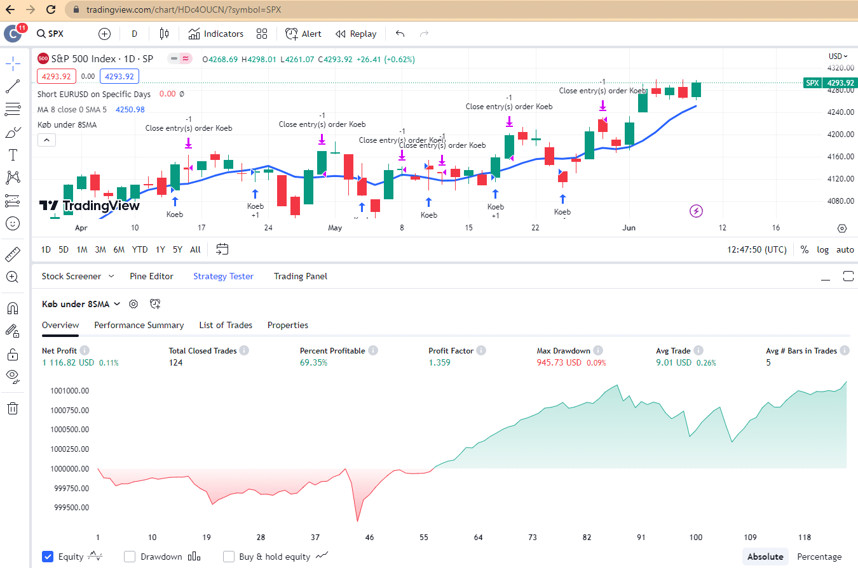This screenshot has height=568, width=858.
Task: Undo the last chart action
Action: [x=400, y=34]
